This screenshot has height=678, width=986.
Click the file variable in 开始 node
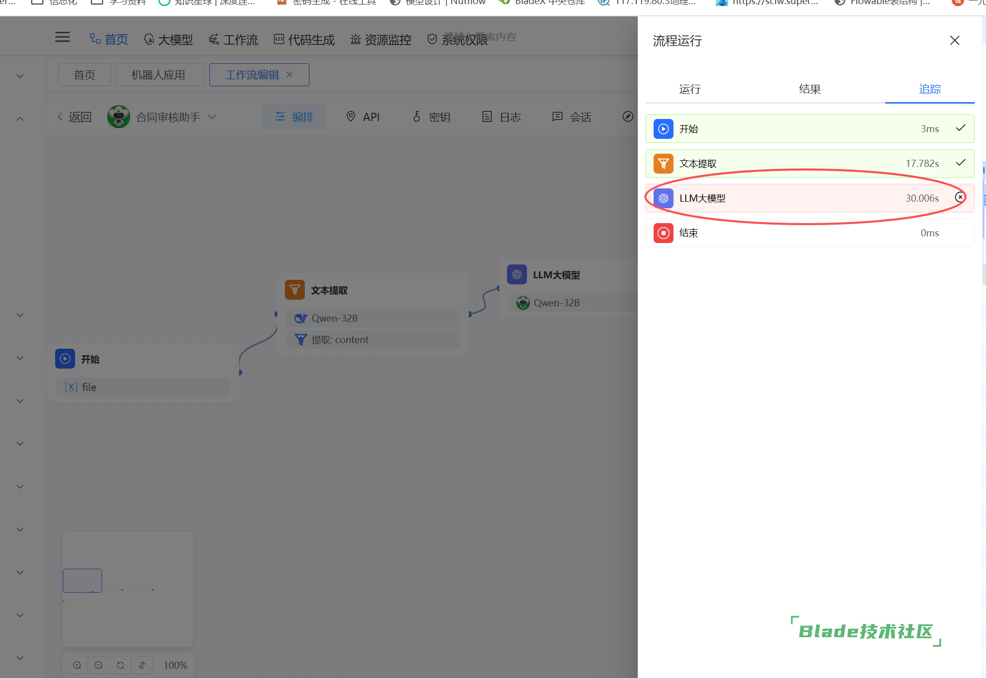tap(143, 387)
